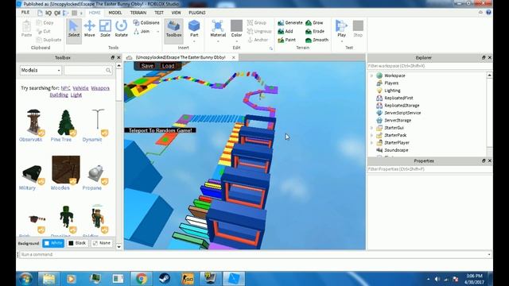Viewport: 509px width, 286px height.
Task: Open the PLUGINS ribbon tab
Action: click(197, 13)
